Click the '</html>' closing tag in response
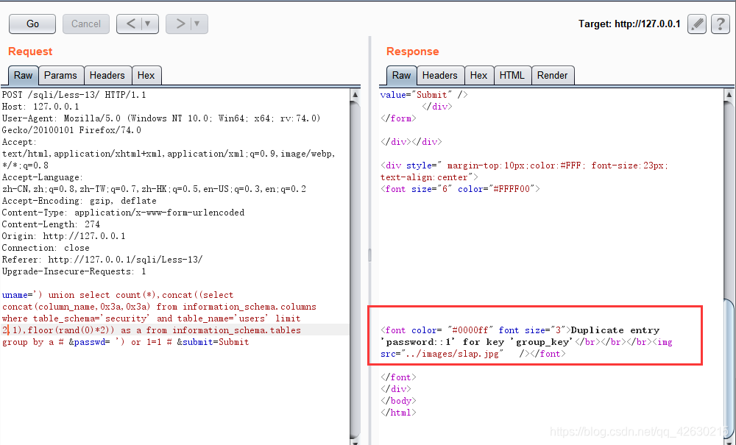 pos(398,412)
